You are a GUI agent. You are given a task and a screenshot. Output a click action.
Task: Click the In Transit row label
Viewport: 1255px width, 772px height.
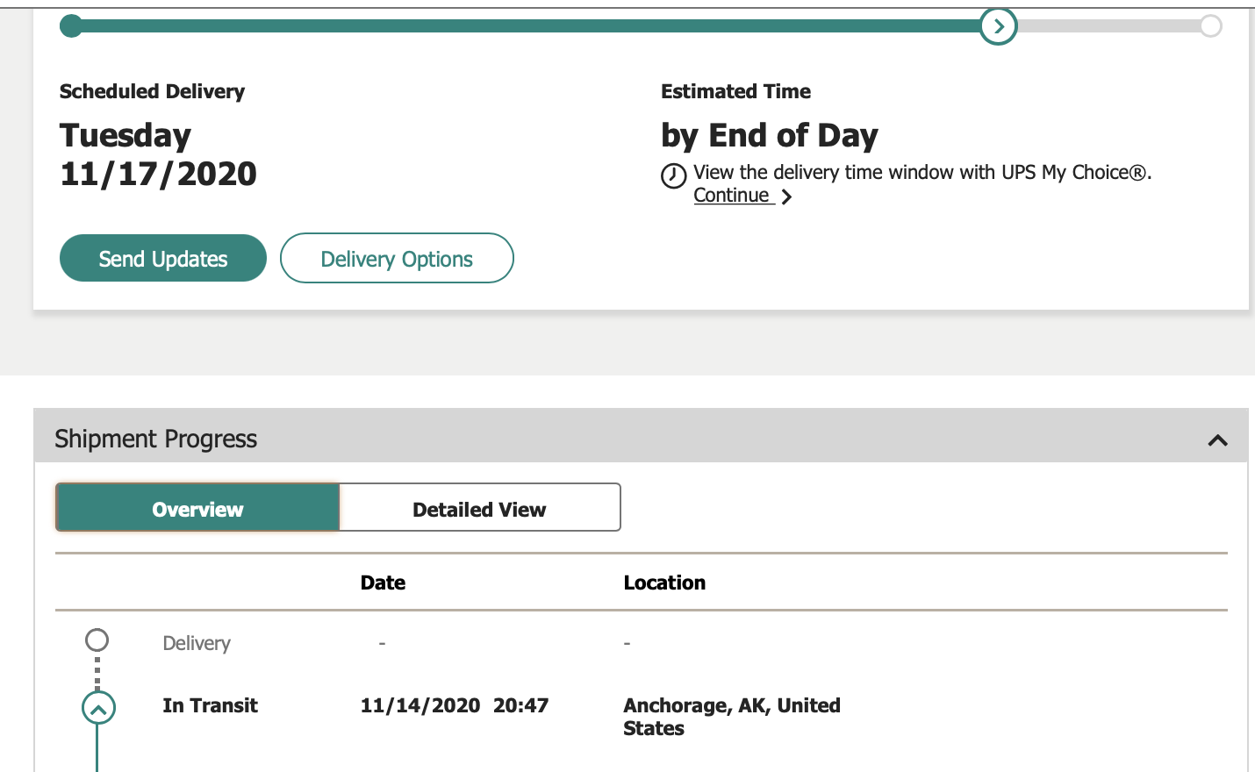(210, 705)
